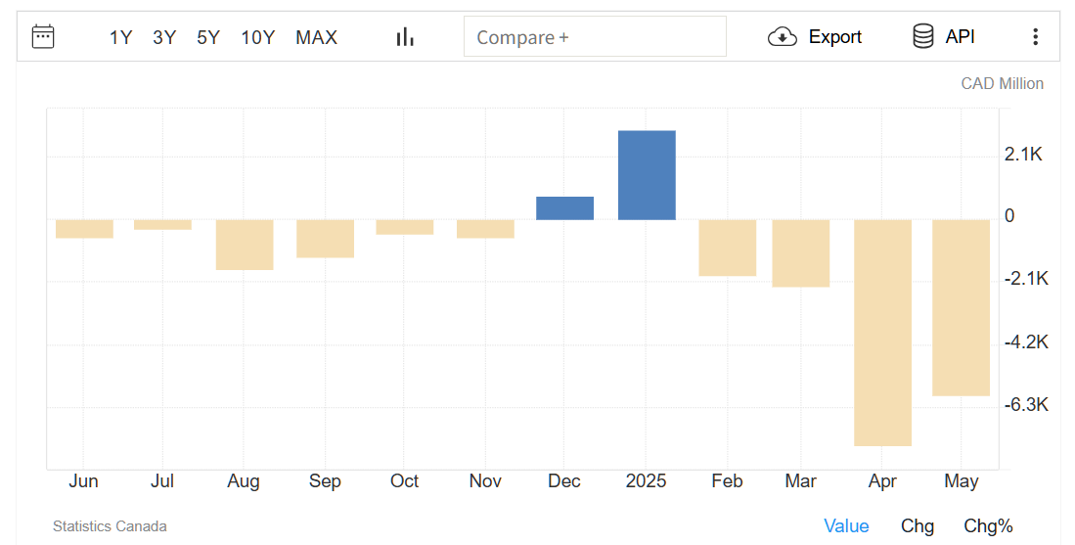Screen dimensions: 1075x545
Task: Click the 2.1K axis label
Action: (1023, 155)
